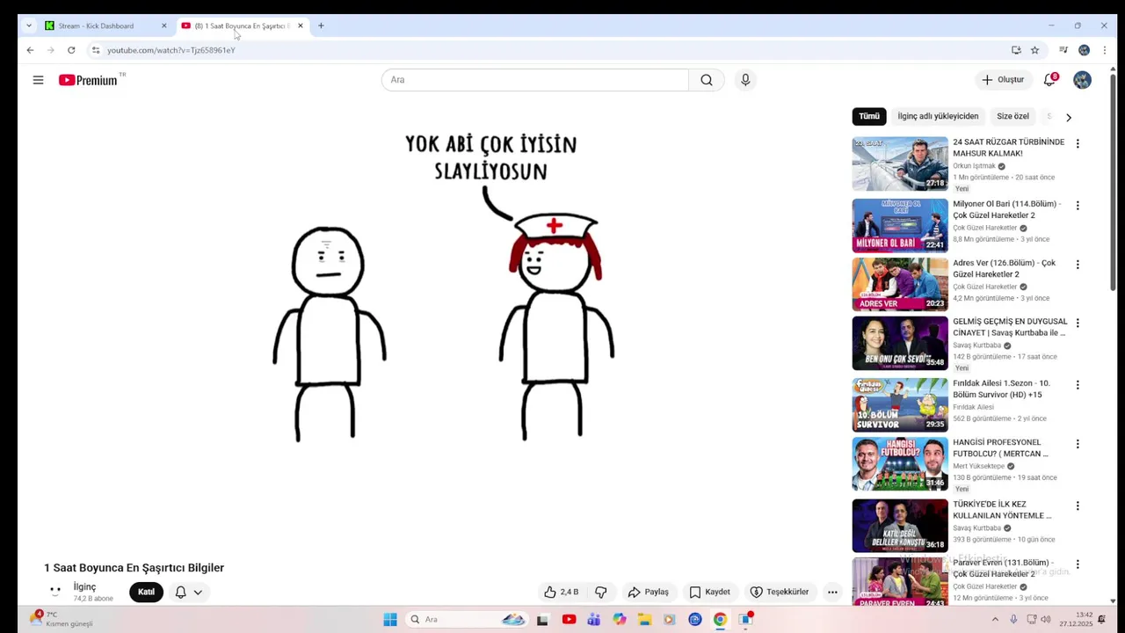Open Chrome from the taskbar
The width and height of the screenshot is (1125, 633).
(720, 619)
